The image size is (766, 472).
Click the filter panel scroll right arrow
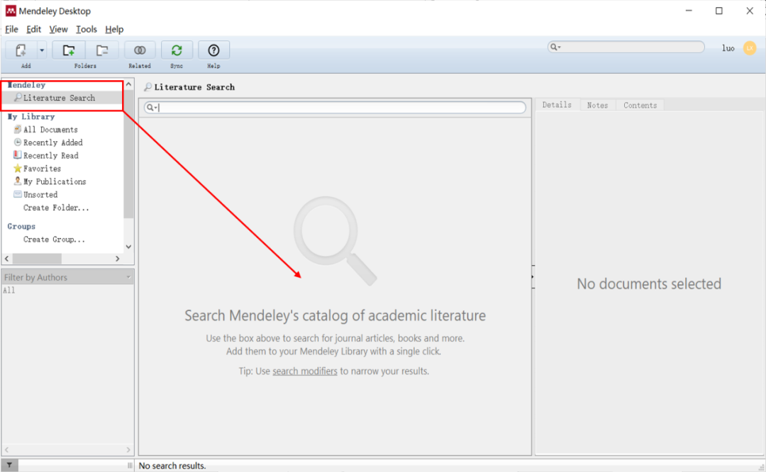(128, 450)
